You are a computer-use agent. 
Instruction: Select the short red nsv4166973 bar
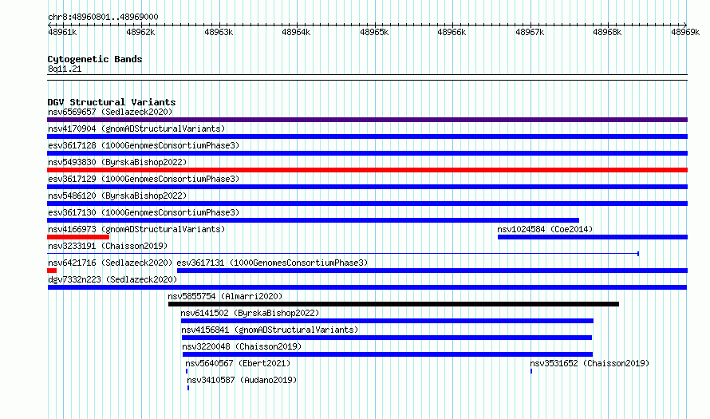78,237
